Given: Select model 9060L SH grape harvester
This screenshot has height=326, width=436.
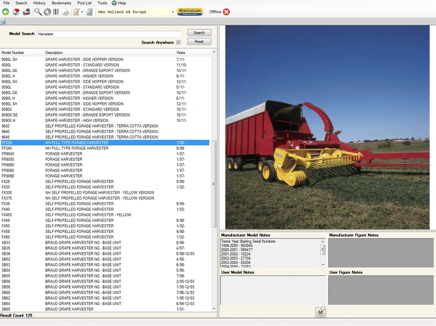Looking at the screenshot, I should (x=105, y=60).
